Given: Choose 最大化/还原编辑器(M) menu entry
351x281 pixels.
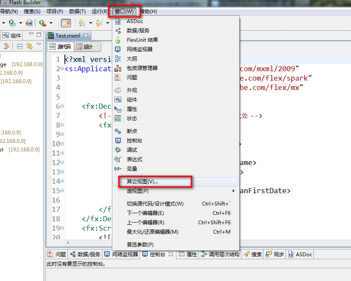Looking at the screenshot, I should (176, 232).
